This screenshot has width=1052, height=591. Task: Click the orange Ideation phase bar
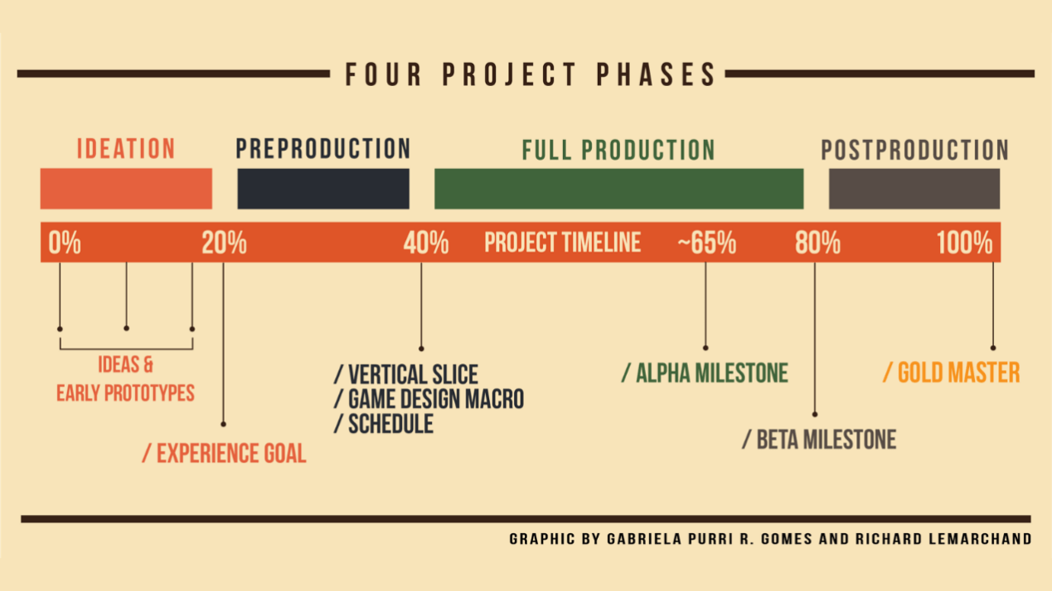126,189
